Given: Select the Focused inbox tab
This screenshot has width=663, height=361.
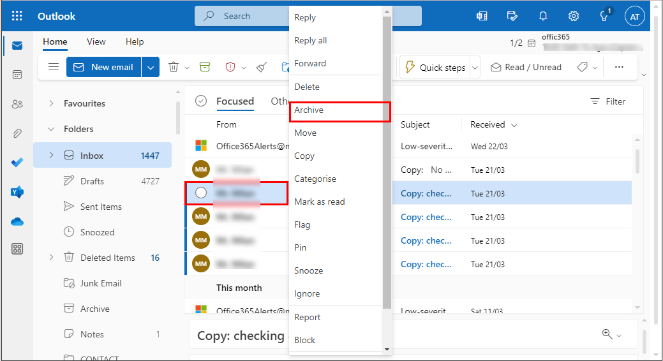Looking at the screenshot, I should (x=235, y=101).
